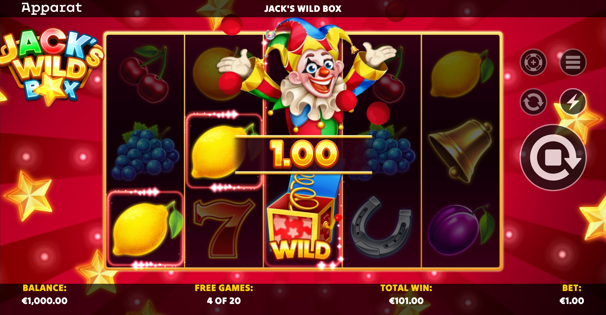Screen dimensions: 606x315
Task: Select the red seven symbol
Action: [224, 229]
